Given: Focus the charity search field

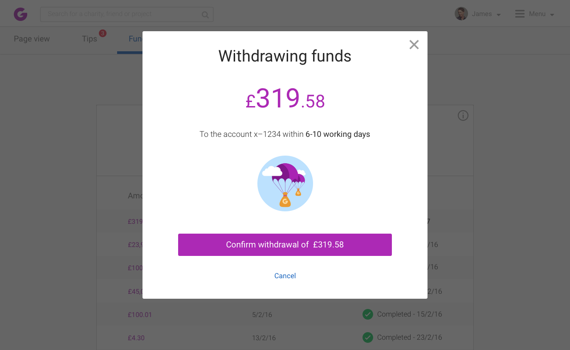Looking at the screenshot, I should [120, 14].
